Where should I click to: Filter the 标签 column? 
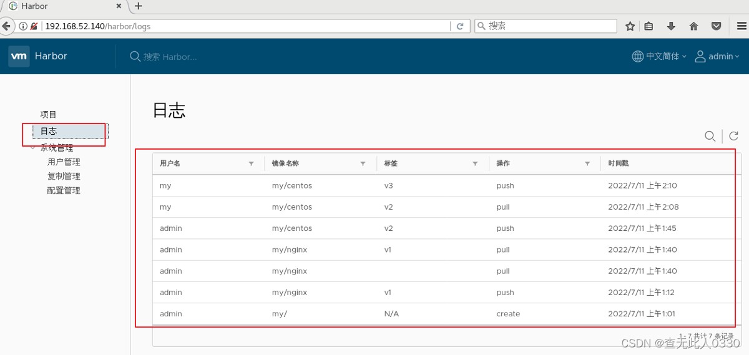(x=476, y=163)
